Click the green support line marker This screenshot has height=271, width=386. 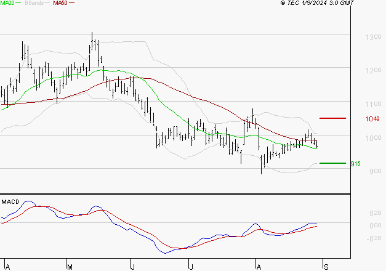(332, 163)
